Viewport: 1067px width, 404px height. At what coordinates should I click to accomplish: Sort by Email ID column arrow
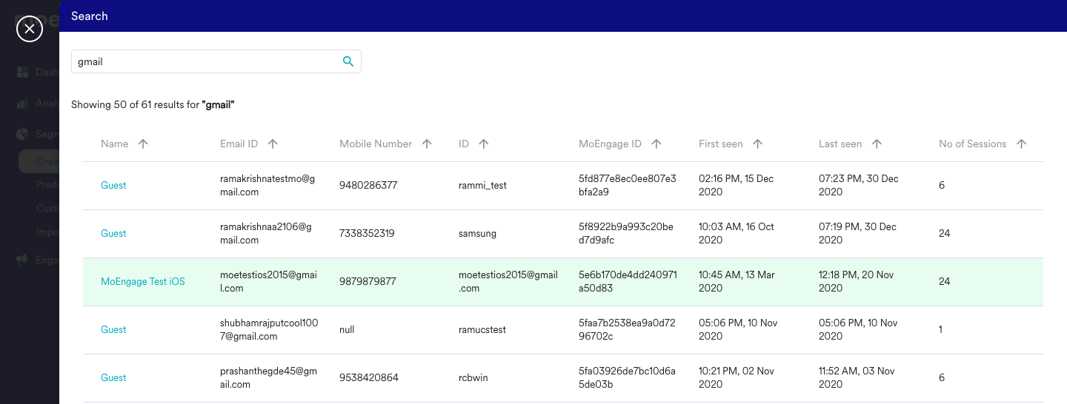[x=273, y=144]
